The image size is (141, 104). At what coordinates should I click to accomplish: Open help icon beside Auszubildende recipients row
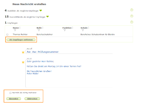(132, 16)
